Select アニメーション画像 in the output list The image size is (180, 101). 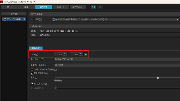[x=14, y=19]
